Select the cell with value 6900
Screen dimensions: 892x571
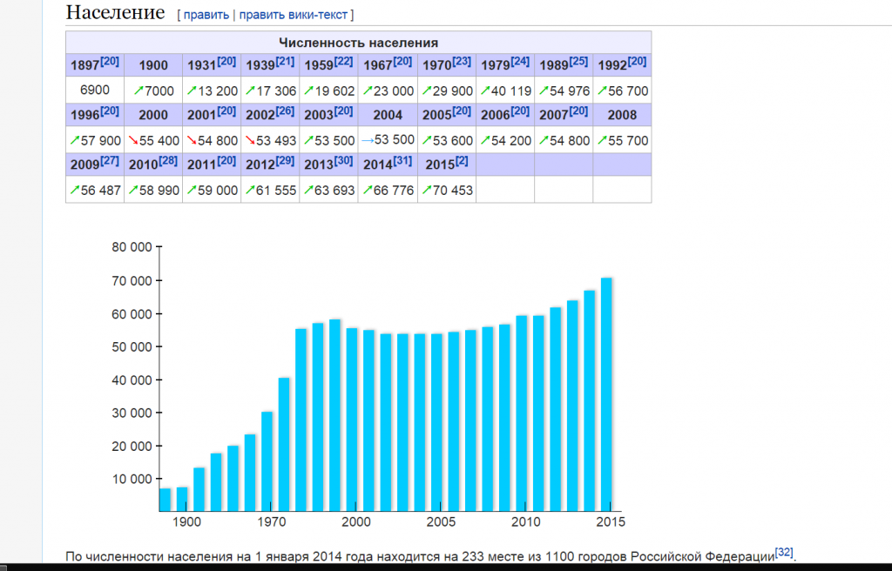point(94,91)
